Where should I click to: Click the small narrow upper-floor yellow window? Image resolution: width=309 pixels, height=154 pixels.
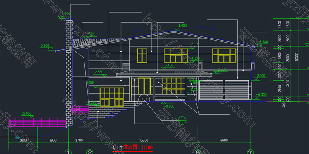tap(142, 56)
